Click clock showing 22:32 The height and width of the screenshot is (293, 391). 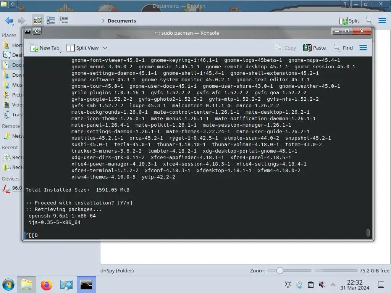pyautogui.click(x=355, y=285)
